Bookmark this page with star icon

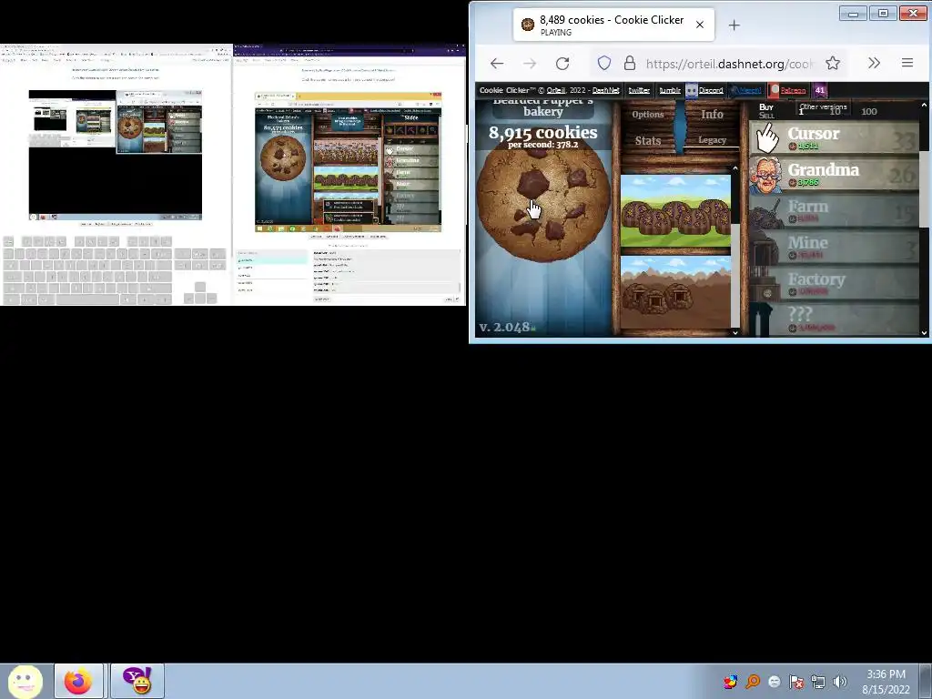833,63
